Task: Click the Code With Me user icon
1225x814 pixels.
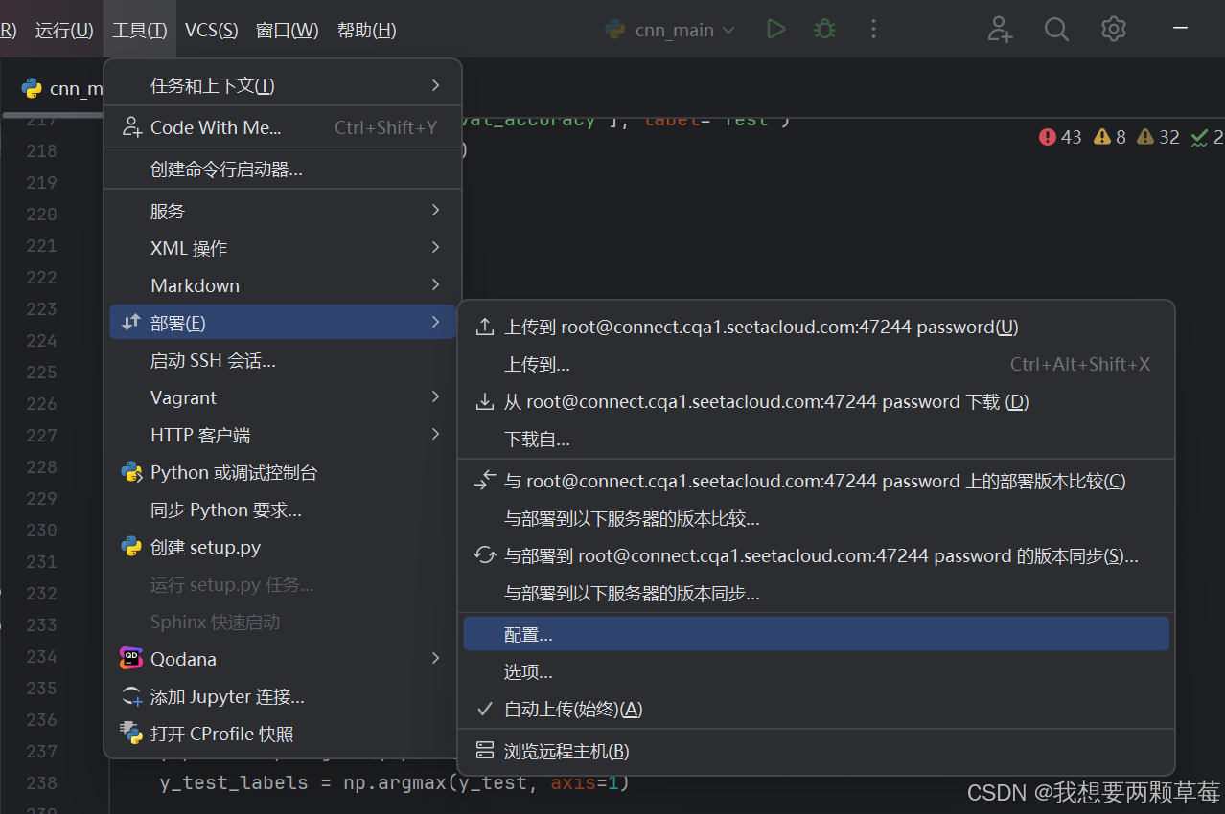Action: point(1000,29)
